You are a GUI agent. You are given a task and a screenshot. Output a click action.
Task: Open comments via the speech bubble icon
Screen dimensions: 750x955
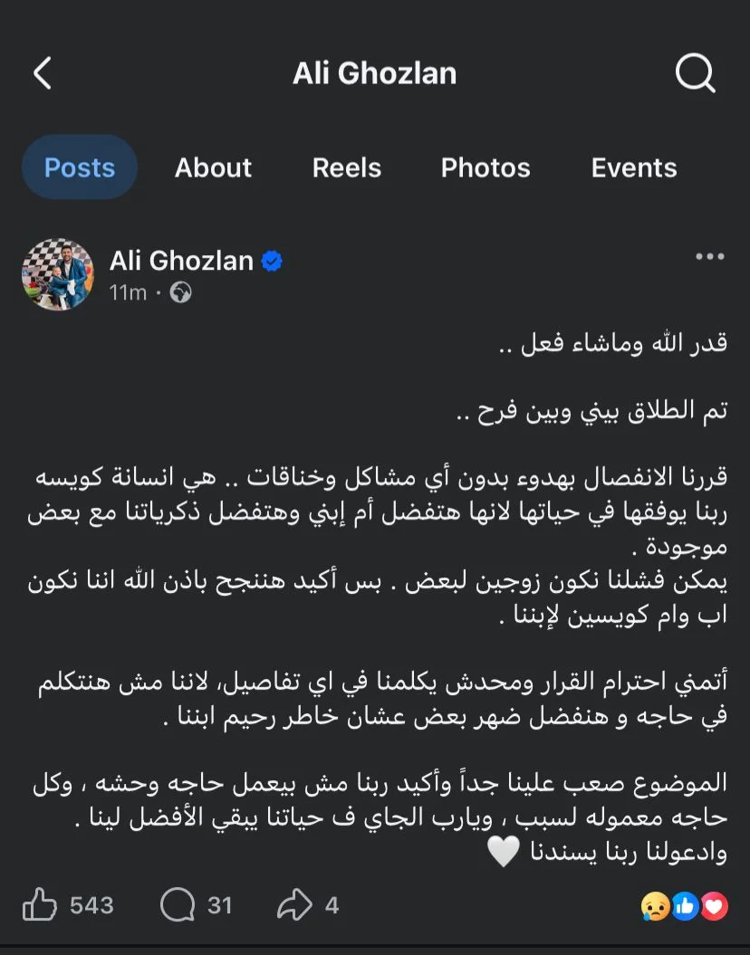coord(176,904)
